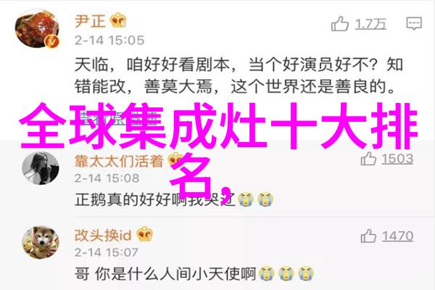Click the crown badge beside 尹正
The width and height of the screenshot is (435, 290).
click(x=118, y=20)
